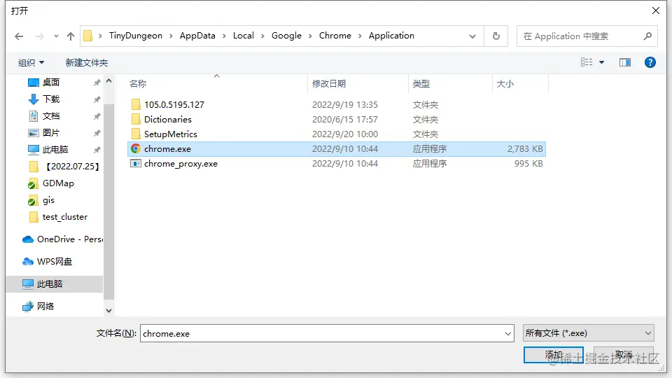This screenshot has height=378, width=672.
Task: Click the Chrome icon of chrome.exe
Action: (x=136, y=148)
